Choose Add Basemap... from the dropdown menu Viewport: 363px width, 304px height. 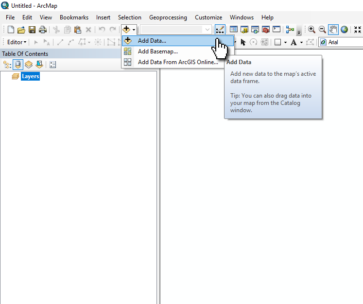point(178,51)
